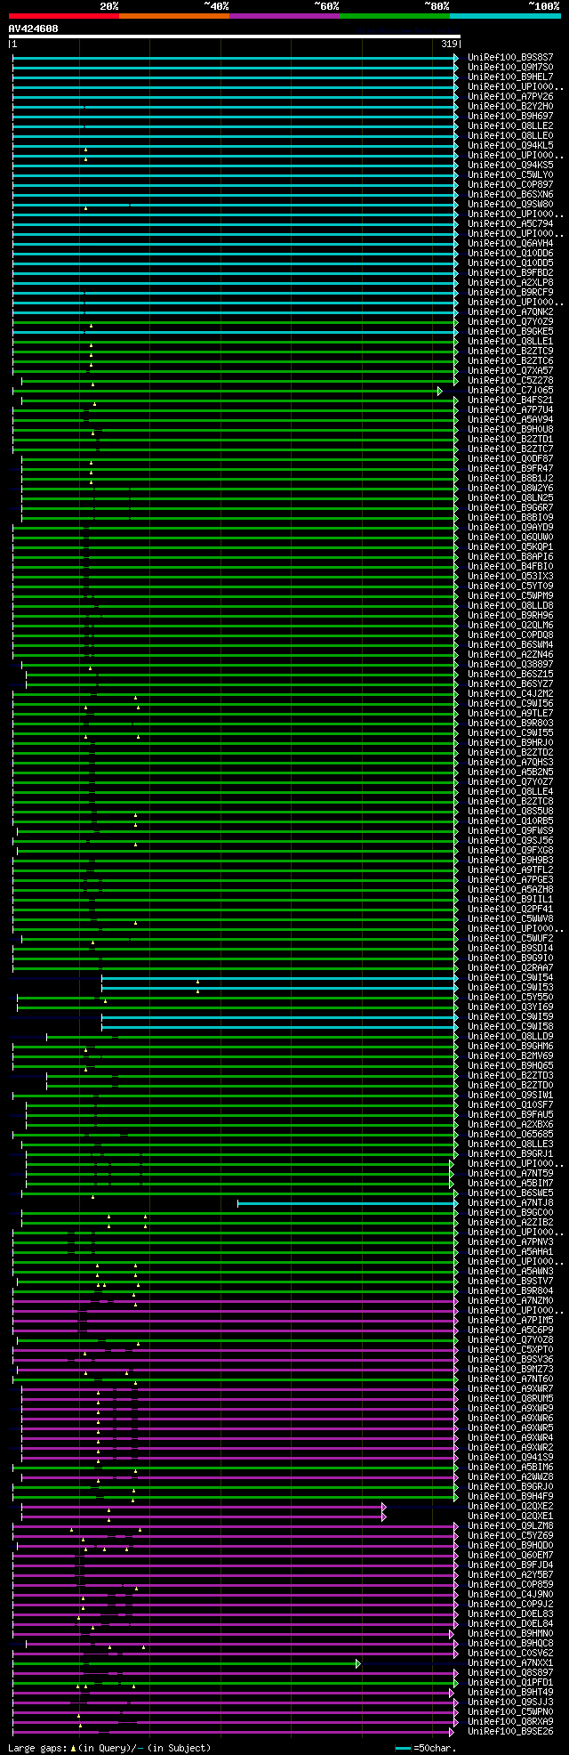Select hit label UniRef100_A5AHA1

coord(510,1251)
